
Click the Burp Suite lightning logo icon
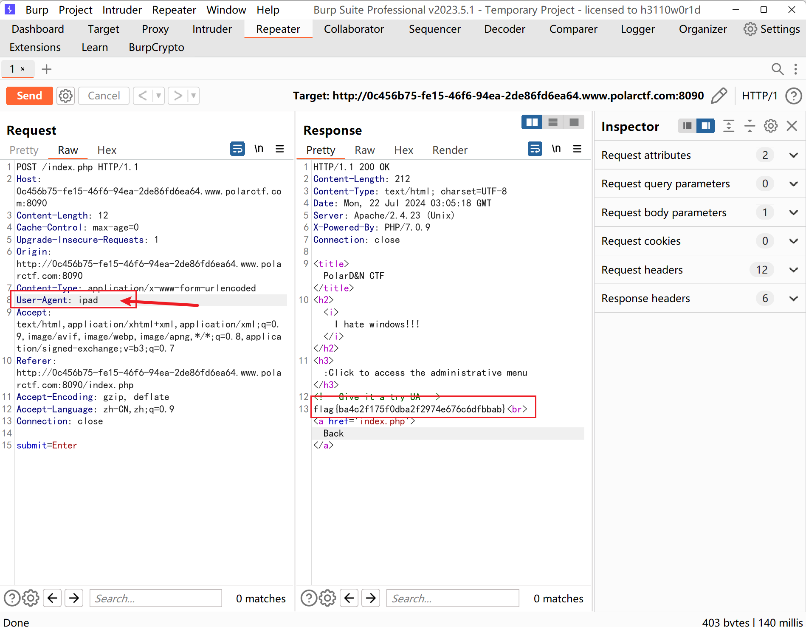tap(9, 9)
